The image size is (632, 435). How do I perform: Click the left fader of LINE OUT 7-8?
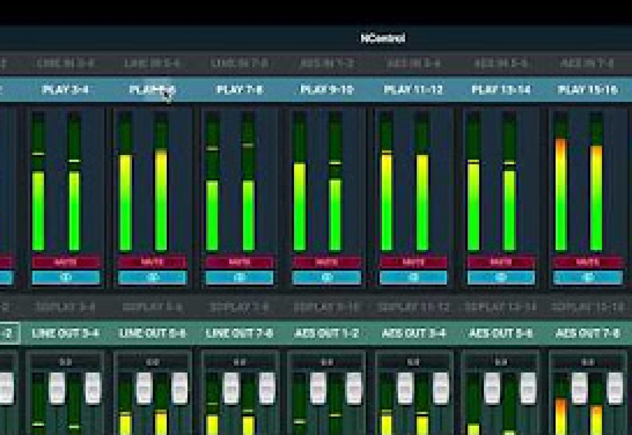click(x=231, y=388)
